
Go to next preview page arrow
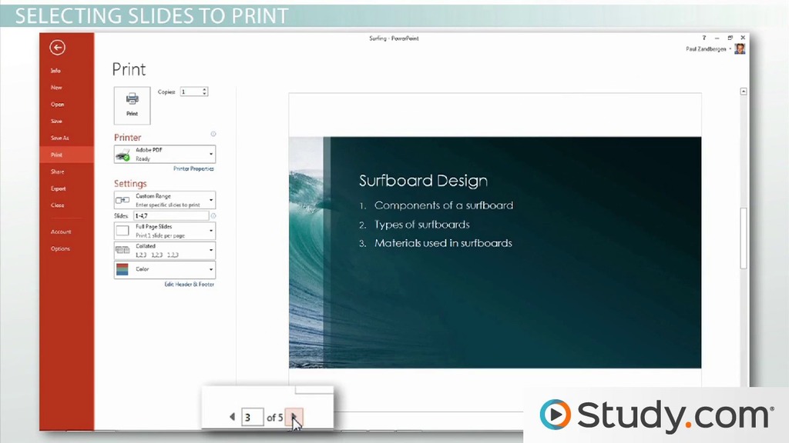(296, 417)
